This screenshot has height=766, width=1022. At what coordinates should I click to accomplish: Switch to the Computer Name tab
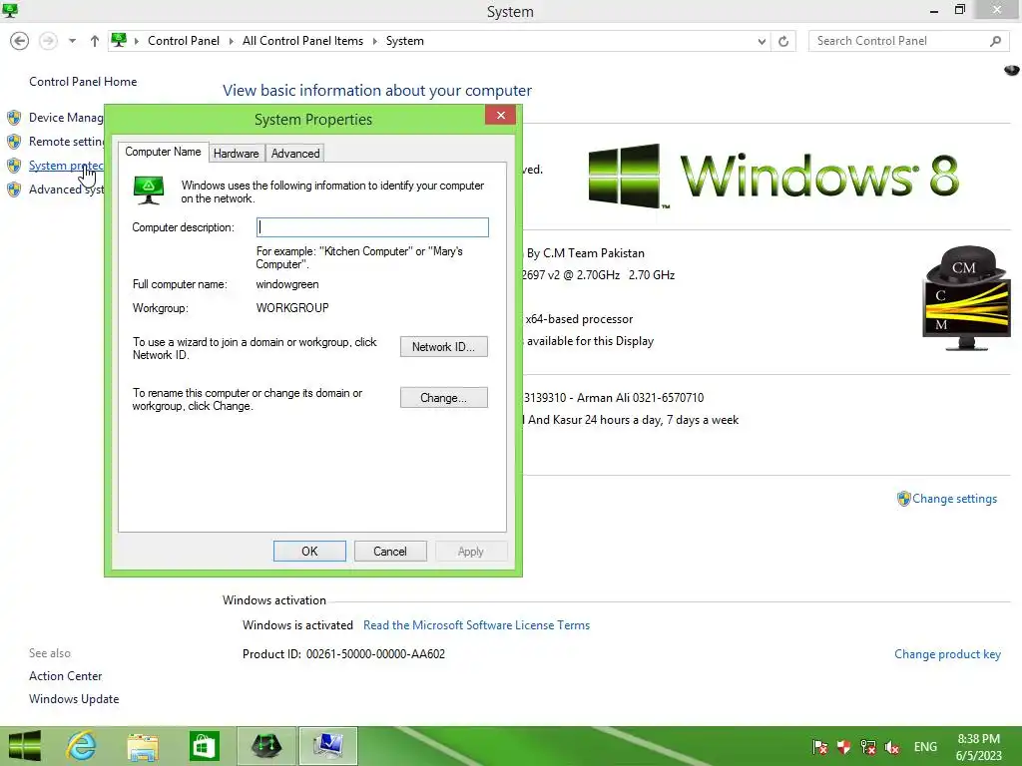[x=163, y=152]
